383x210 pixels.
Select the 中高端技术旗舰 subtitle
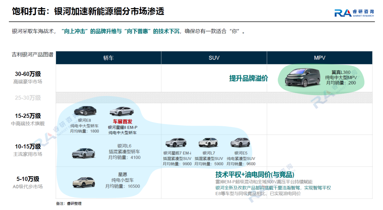coord(28,123)
